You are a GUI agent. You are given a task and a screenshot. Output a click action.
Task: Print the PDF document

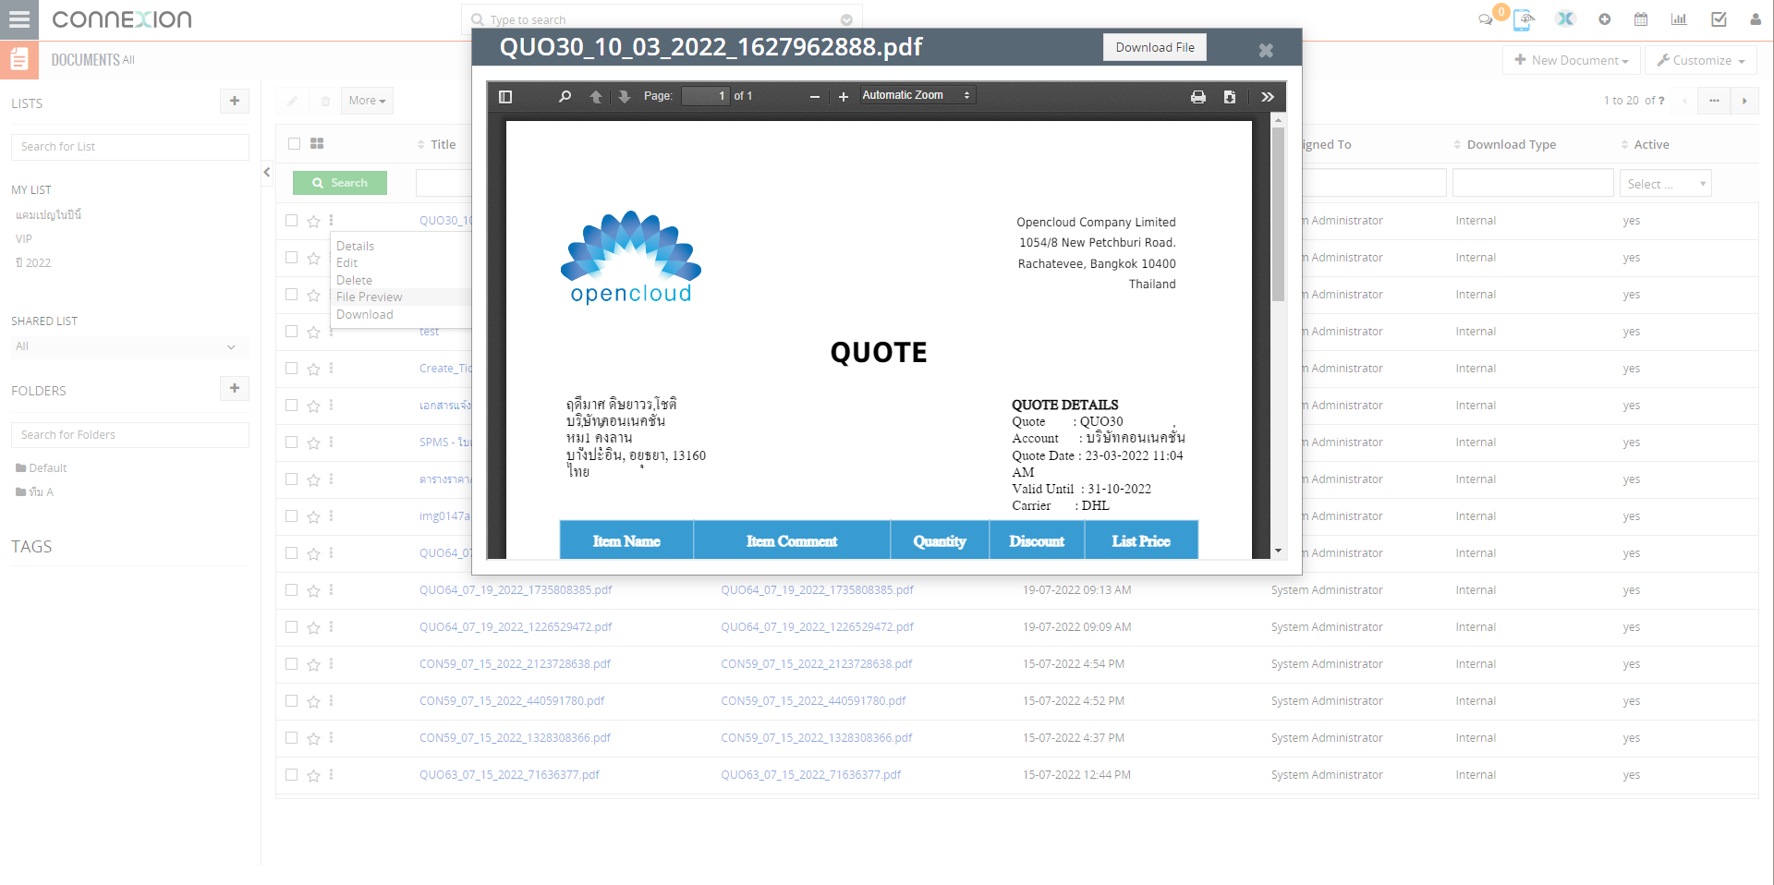(1198, 97)
